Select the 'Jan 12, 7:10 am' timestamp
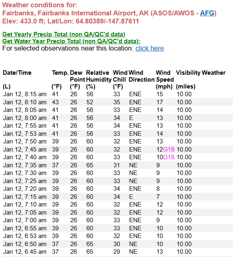 coord(25,204)
